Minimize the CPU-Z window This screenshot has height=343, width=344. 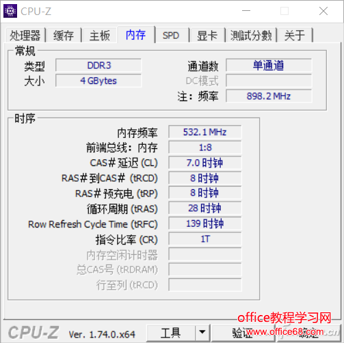point(246,11)
